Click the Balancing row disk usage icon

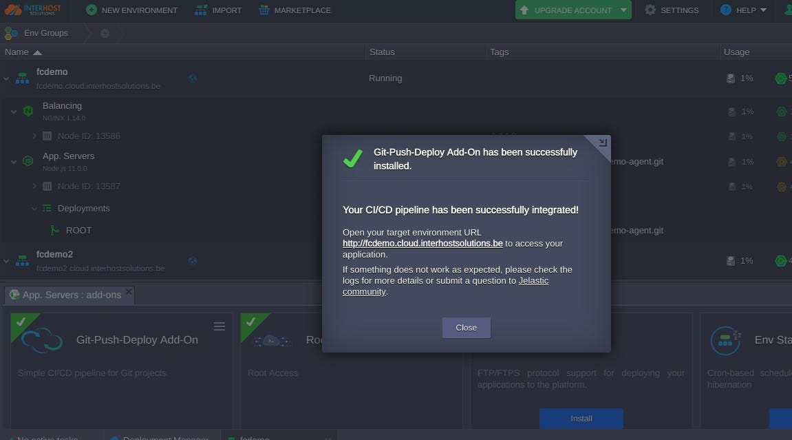pyautogui.click(x=731, y=112)
